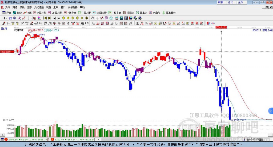Viewport: 273px width, 147px height.
Task: Click the 乾坤K线 indicator label
Action: 19,30
